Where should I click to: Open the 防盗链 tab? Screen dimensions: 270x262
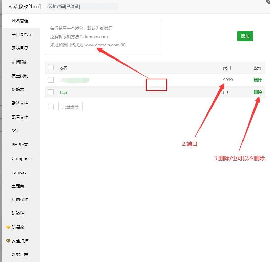click(21, 214)
